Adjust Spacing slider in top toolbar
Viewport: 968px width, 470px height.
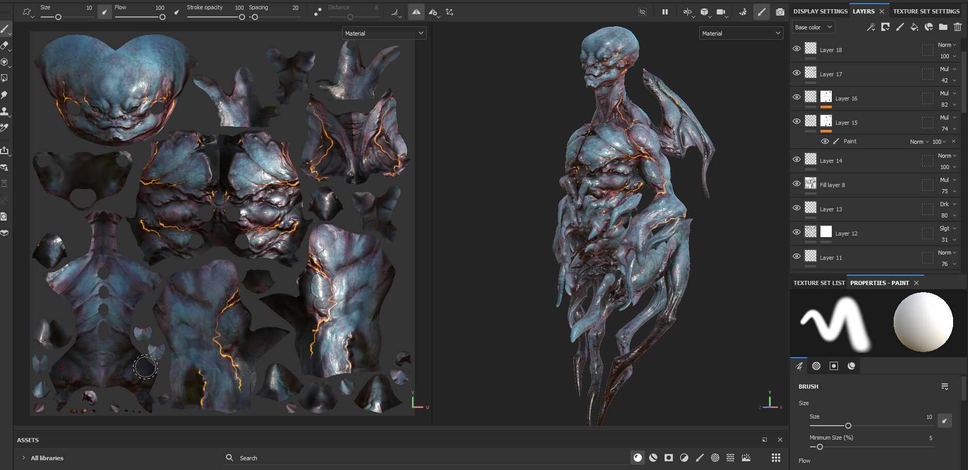[x=274, y=17]
